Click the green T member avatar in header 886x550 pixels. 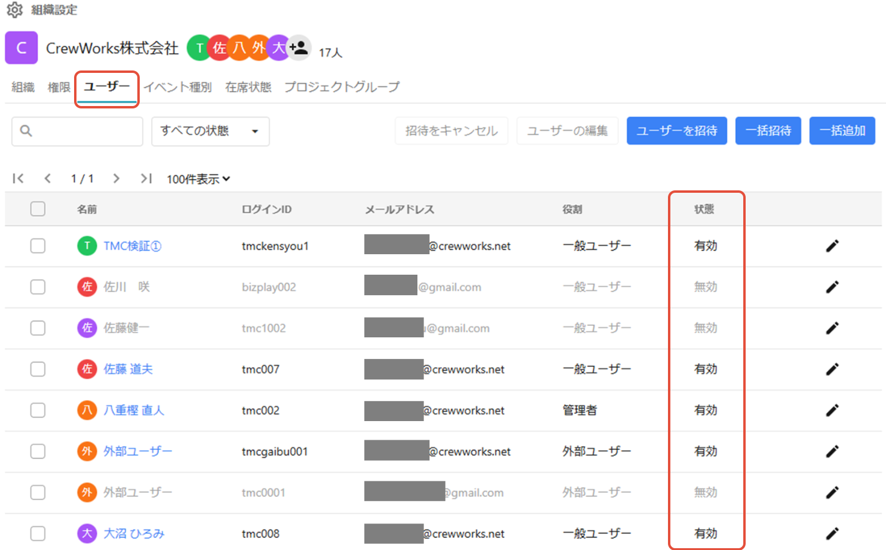tap(199, 48)
